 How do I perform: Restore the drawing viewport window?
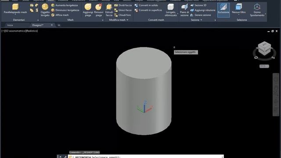[273, 31]
